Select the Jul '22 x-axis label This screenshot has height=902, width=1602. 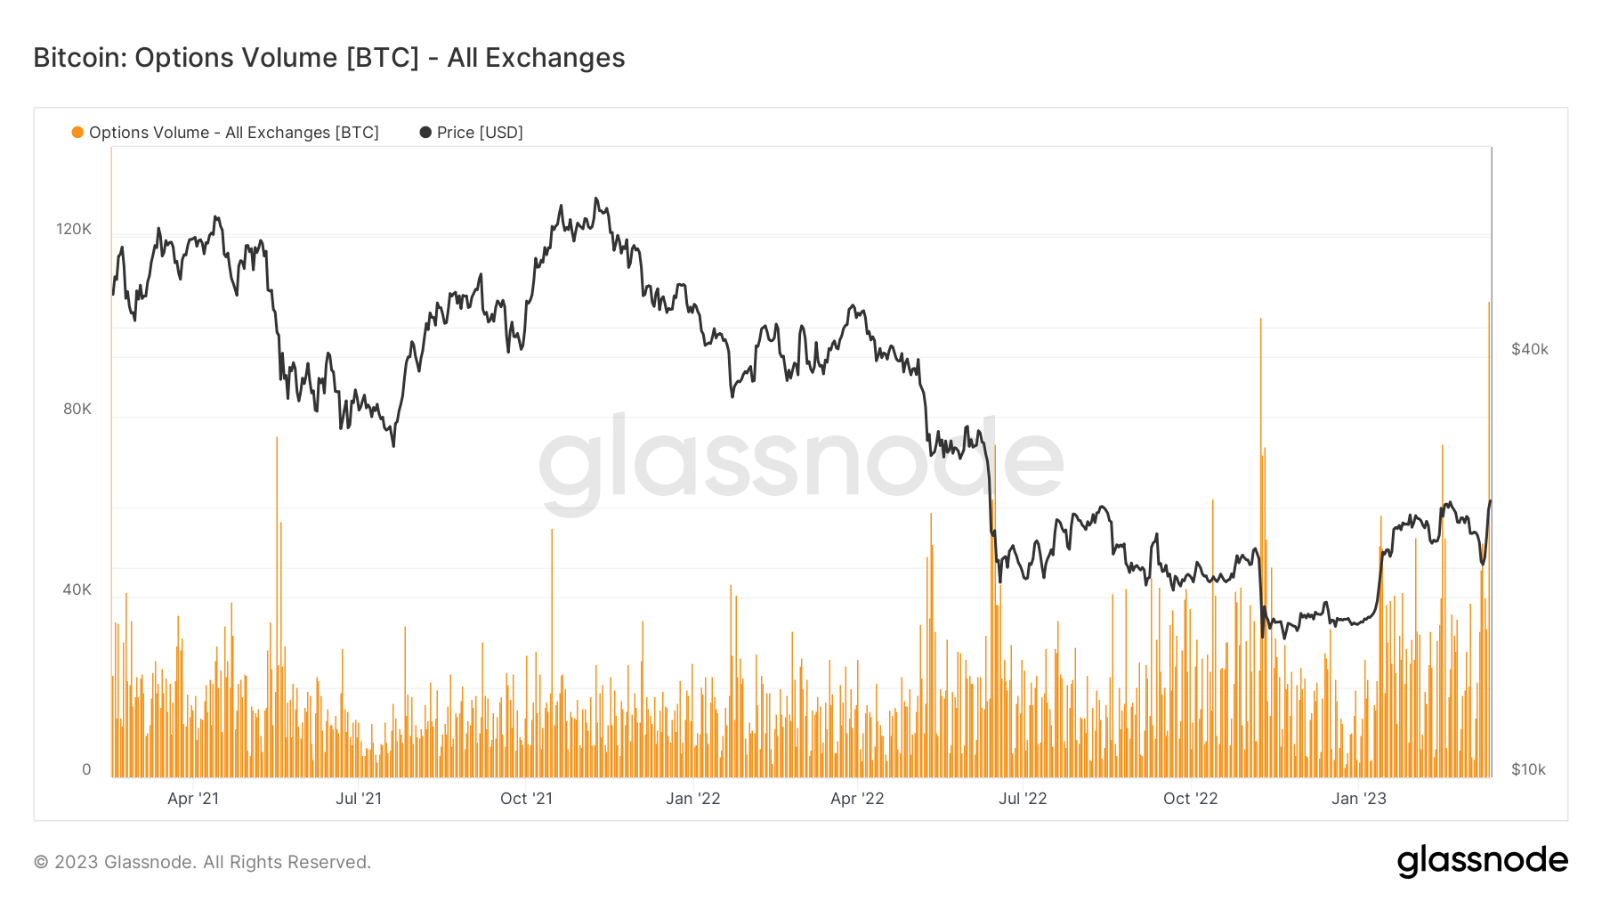pyautogui.click(x=1023, y=799)
